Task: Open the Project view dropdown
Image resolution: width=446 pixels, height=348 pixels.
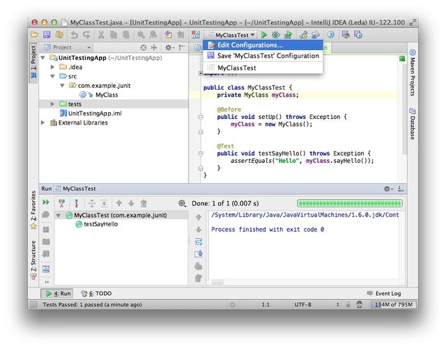Action: (x=68, y=47)
